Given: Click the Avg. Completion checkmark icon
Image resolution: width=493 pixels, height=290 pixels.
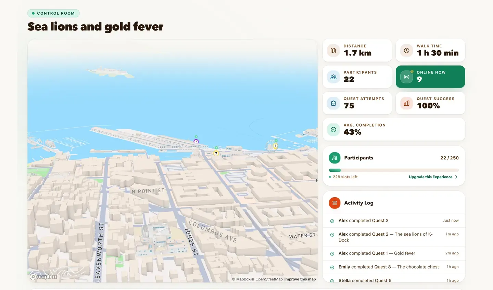Looking at the screenshot, I should tap(333, 130).
